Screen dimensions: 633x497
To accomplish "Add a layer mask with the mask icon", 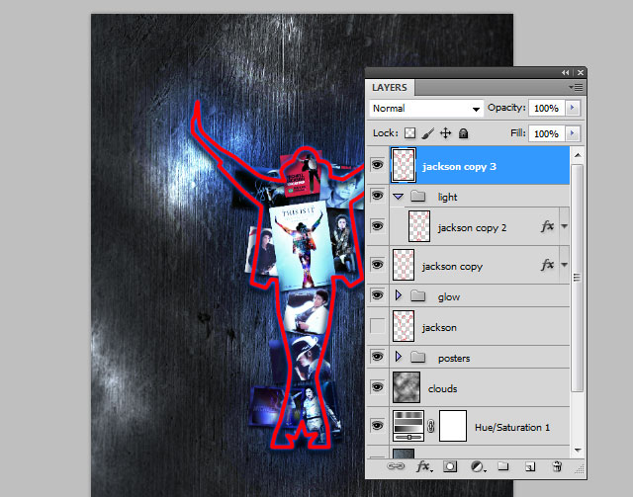I will tap(450, 466).
